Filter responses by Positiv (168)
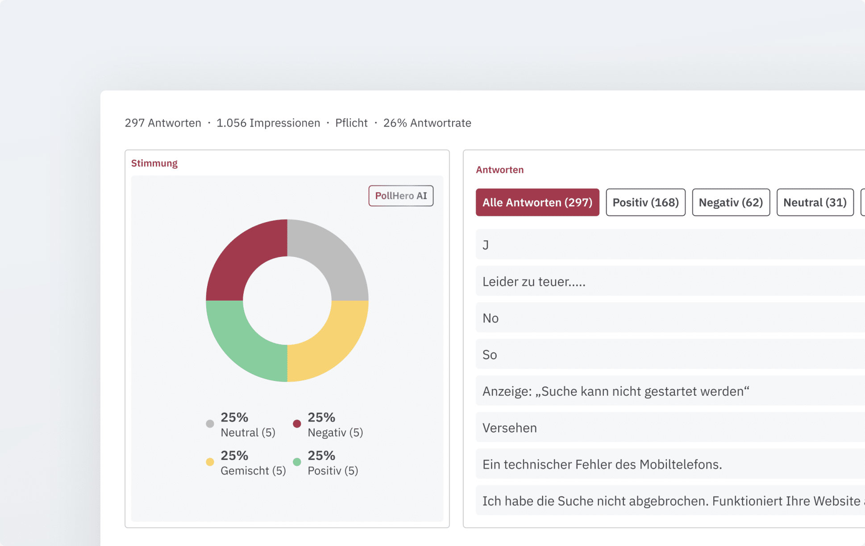The image size is (865, 546). coord(645,203)
